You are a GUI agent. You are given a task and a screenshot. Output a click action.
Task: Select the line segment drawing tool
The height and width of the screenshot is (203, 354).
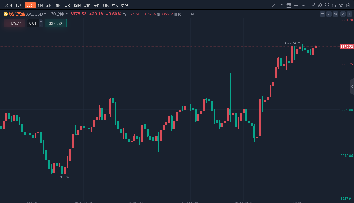(281, 5)
